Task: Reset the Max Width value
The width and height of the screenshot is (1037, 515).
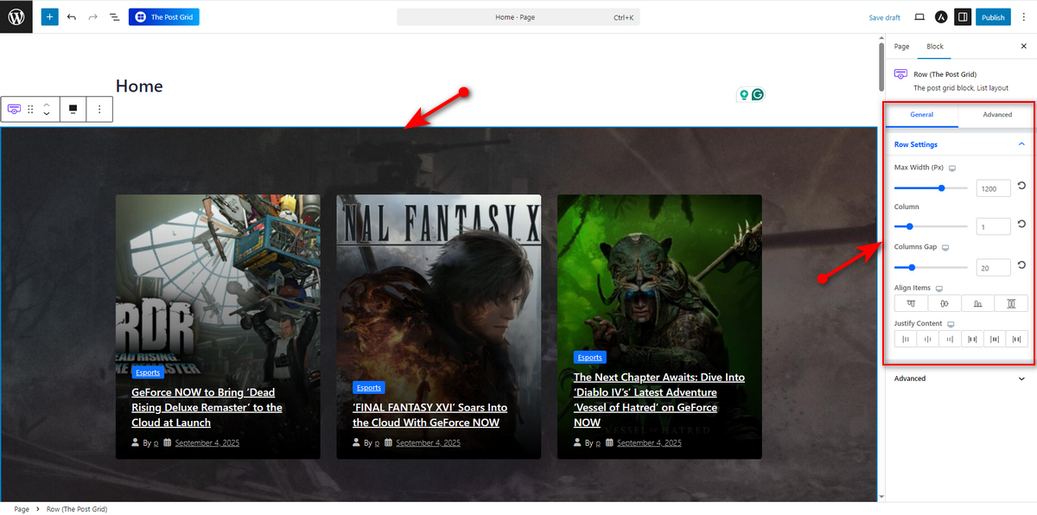Action: pos(1021,186)
